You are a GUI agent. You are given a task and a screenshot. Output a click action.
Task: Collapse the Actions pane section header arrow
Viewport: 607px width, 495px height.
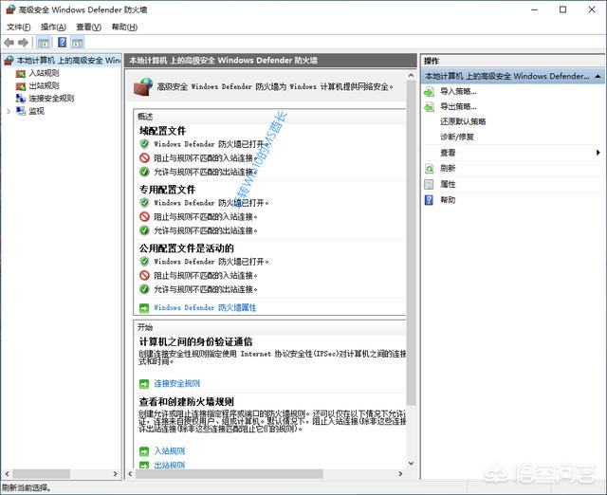click(x=599, y=75)
